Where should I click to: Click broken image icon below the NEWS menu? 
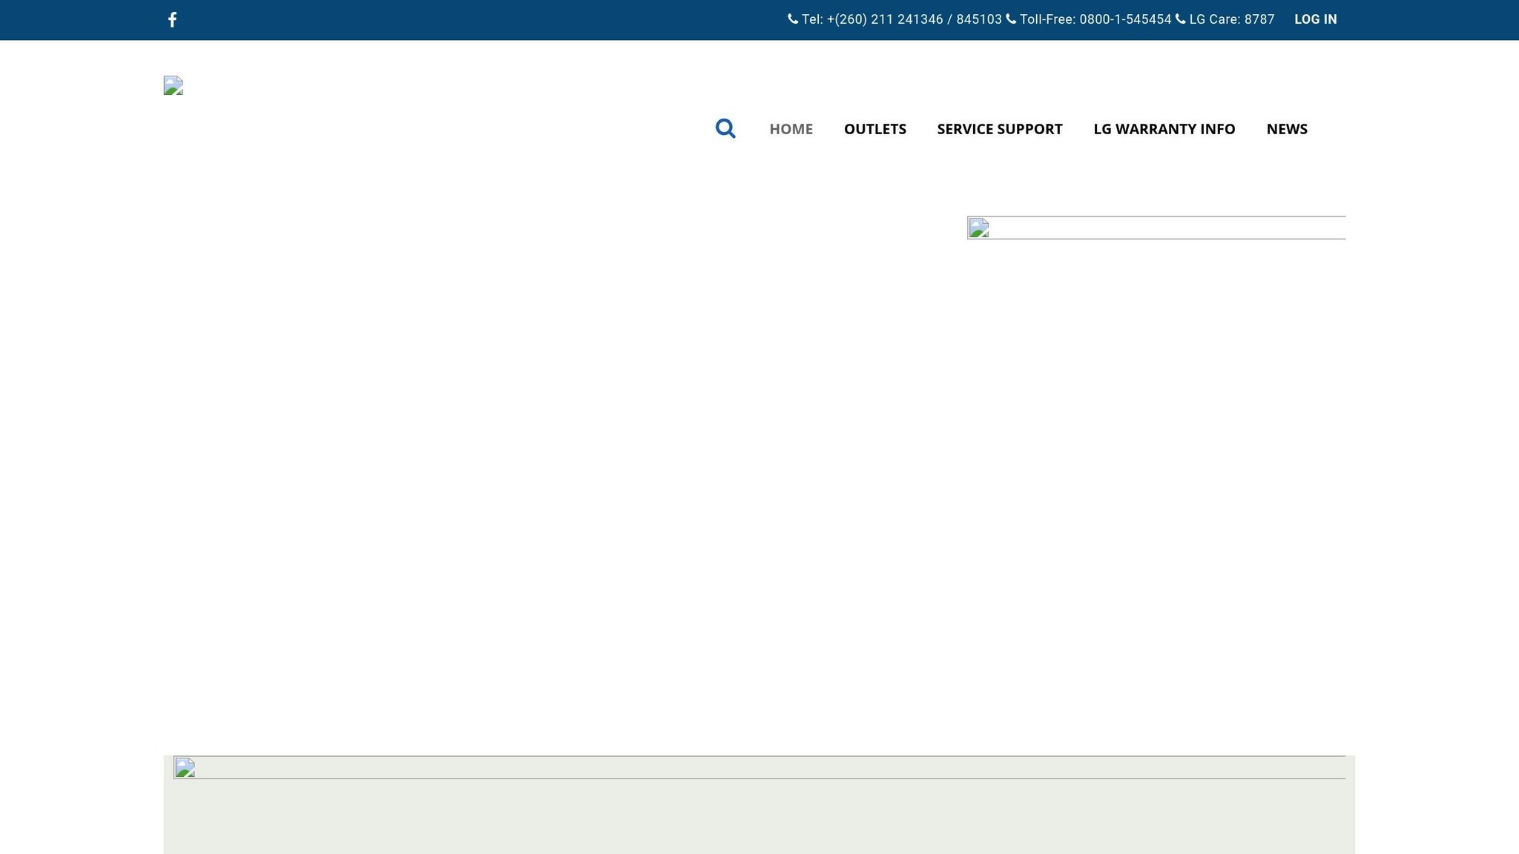pyautogui.click(x=979, y=228)
